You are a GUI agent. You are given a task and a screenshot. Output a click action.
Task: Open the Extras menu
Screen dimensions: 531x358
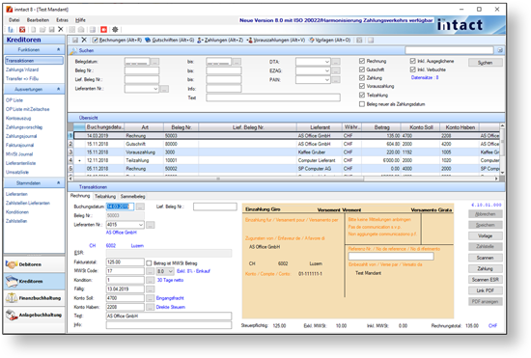click(62, 20)
